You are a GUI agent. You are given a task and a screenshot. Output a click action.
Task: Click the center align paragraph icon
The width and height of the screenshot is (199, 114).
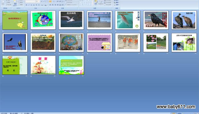point(53,5)
